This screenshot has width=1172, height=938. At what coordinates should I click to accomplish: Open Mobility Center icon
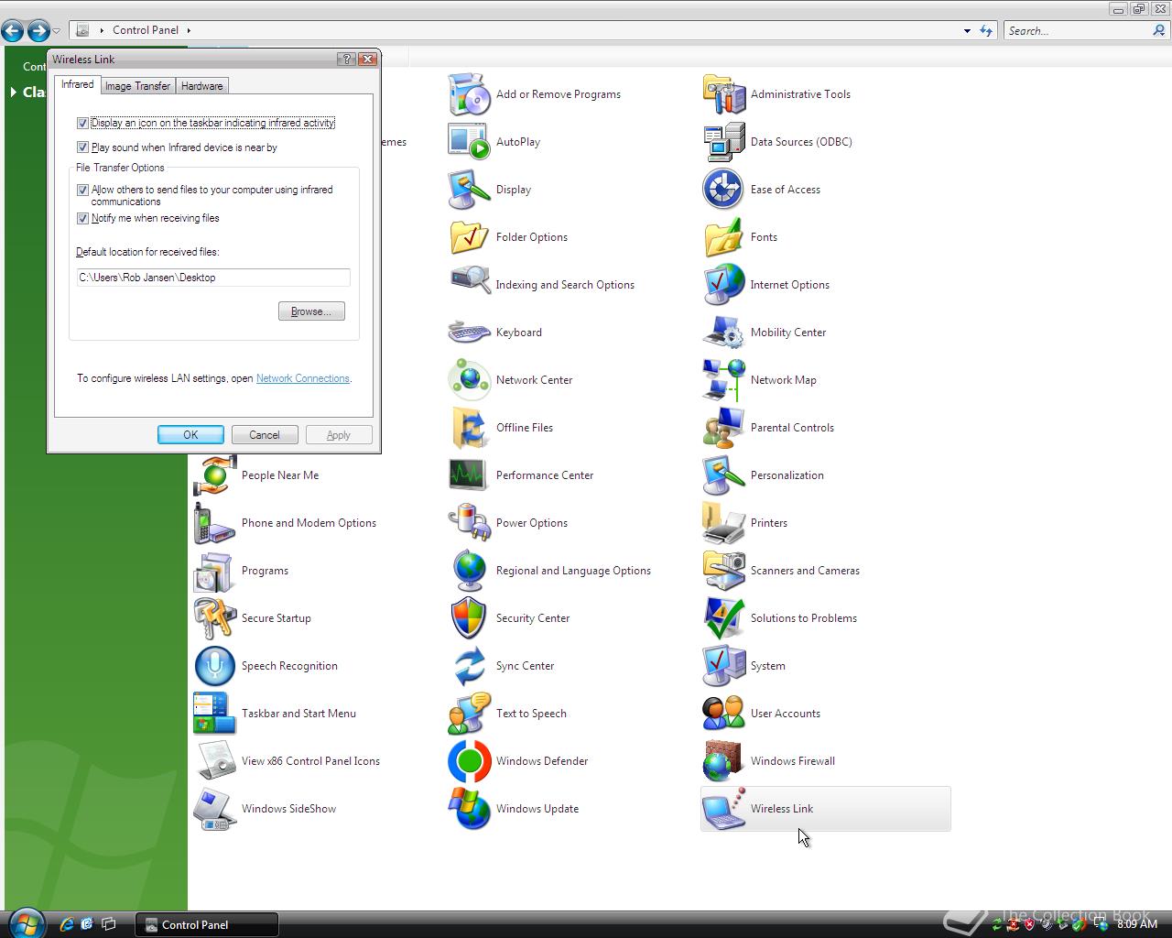724,333
